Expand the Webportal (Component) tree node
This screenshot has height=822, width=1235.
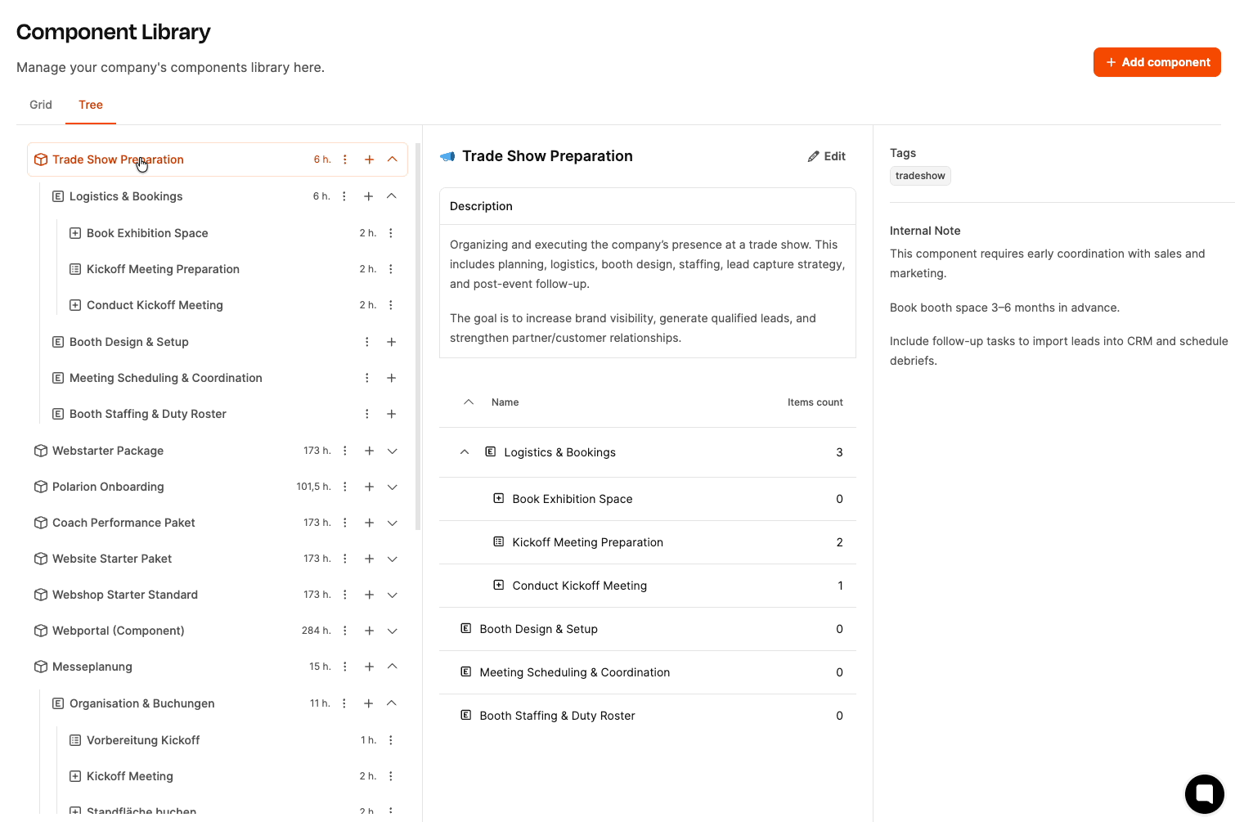(393, 631)
